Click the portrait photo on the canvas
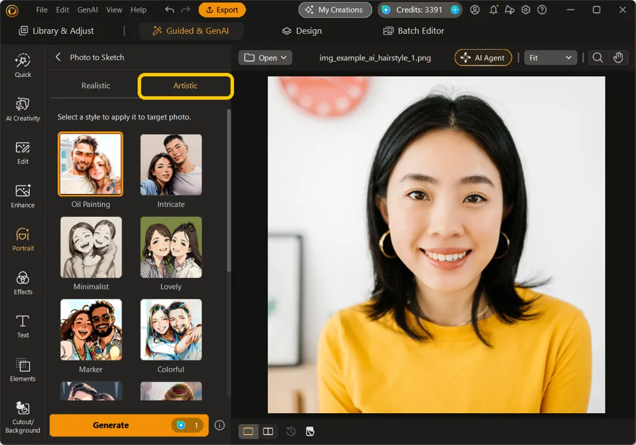This screenshot has height=445, width=636. pos(436,245)
